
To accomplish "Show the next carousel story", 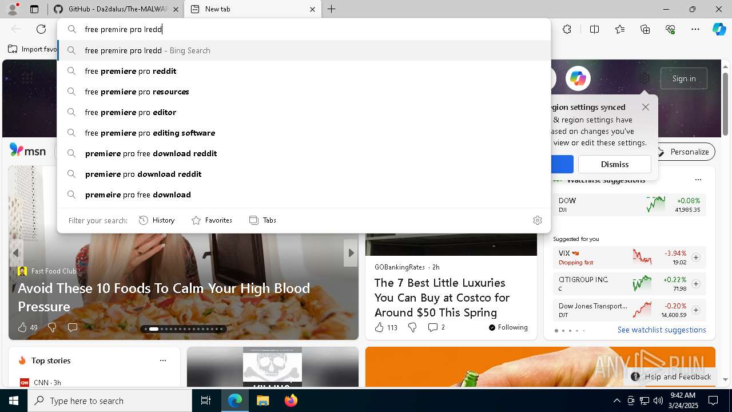I will click(351, 253).
